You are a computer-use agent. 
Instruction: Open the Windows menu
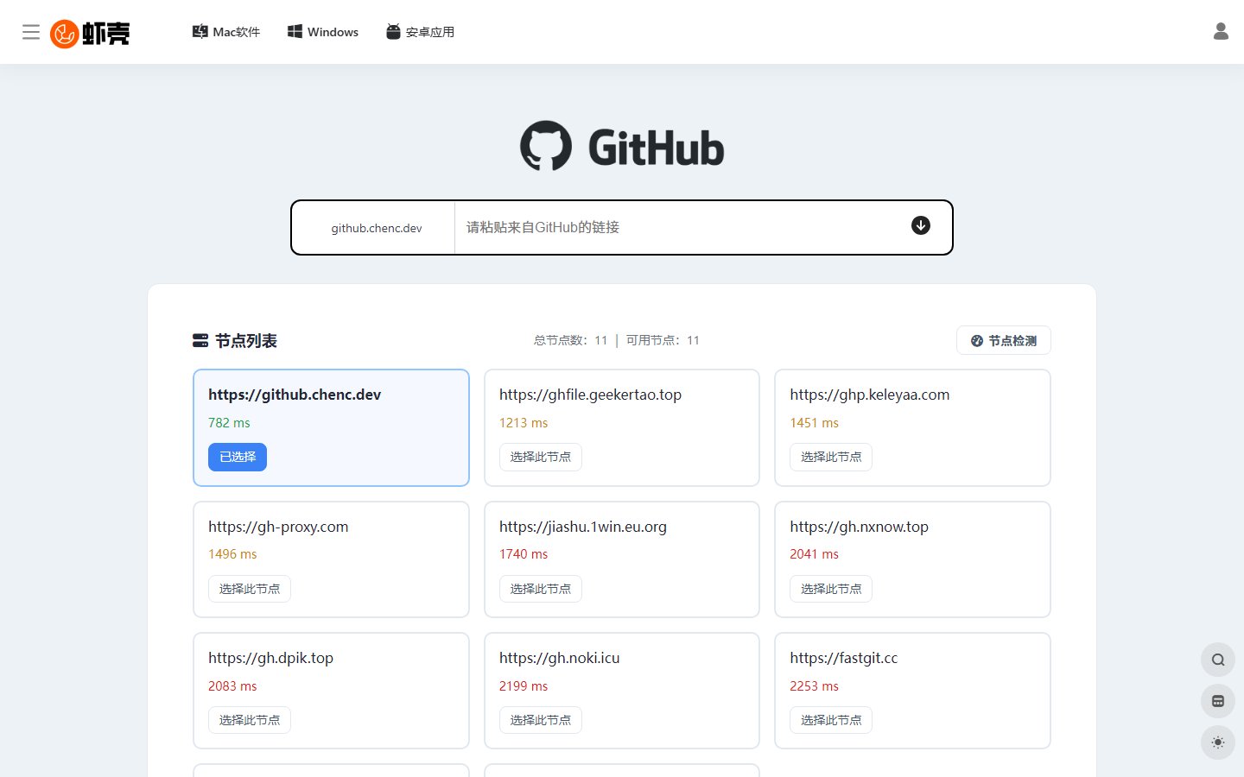pos(323,32)
